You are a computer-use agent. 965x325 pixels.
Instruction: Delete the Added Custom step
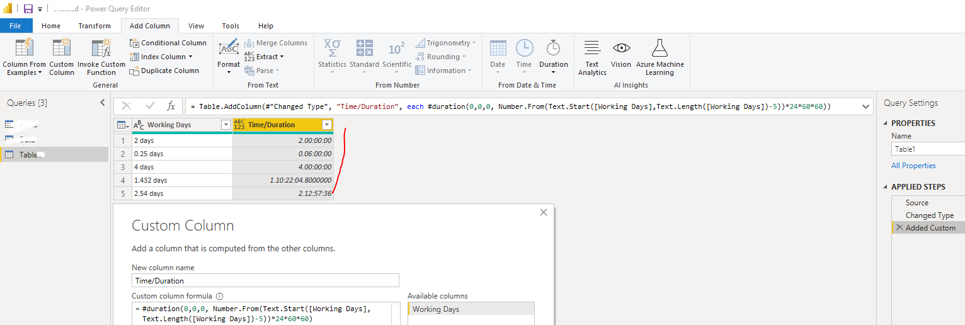pyautogui.click(x=899, y=228)
